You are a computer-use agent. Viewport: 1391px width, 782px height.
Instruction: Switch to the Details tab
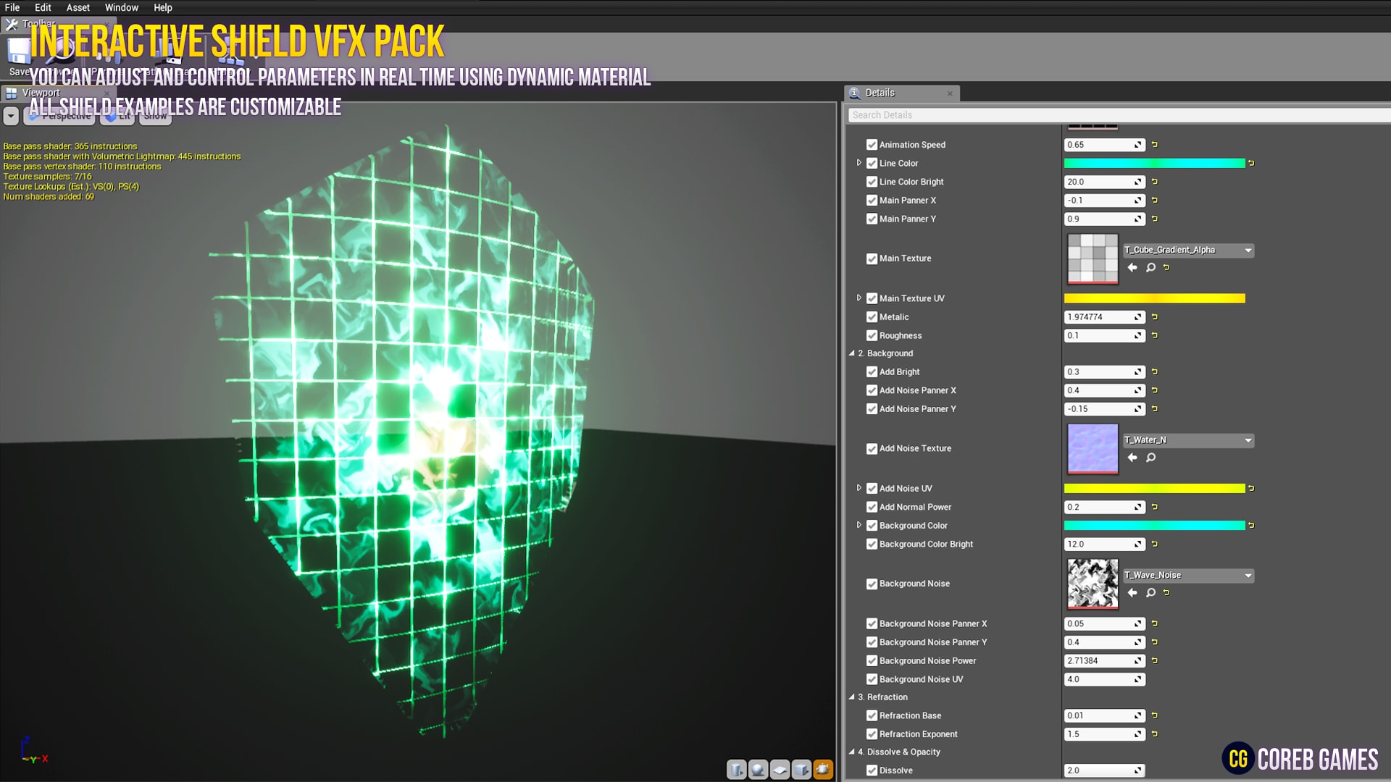pyautogui.click(x=882, y=93)
